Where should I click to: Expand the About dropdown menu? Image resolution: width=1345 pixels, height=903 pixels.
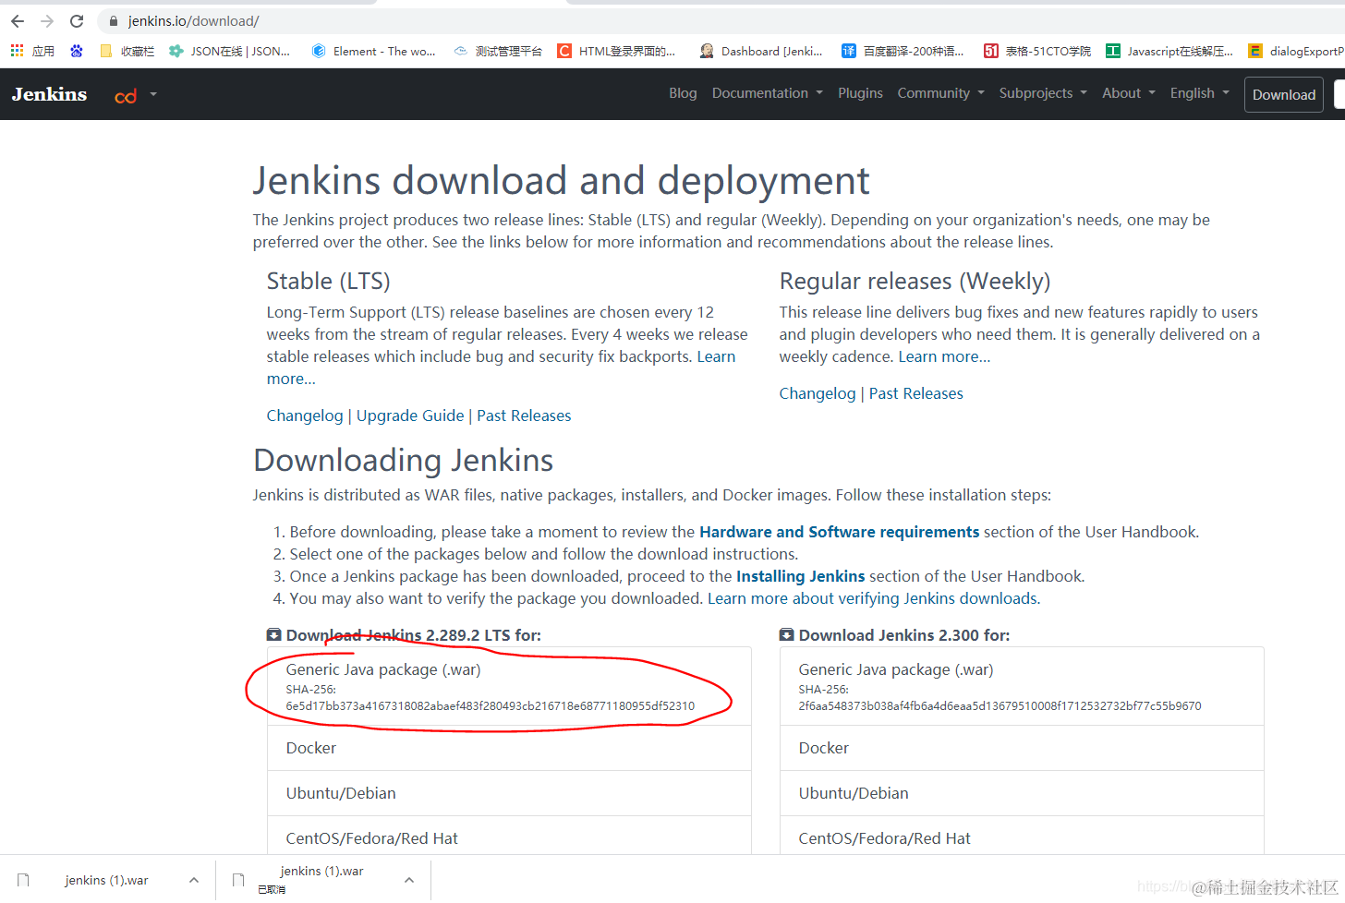click(1128, 93)
